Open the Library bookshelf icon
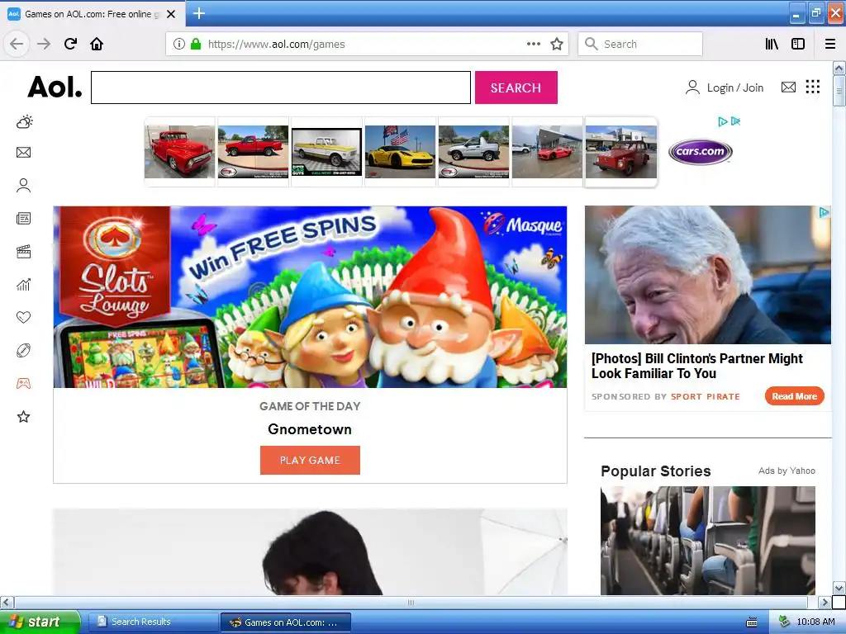 [772, 44]
